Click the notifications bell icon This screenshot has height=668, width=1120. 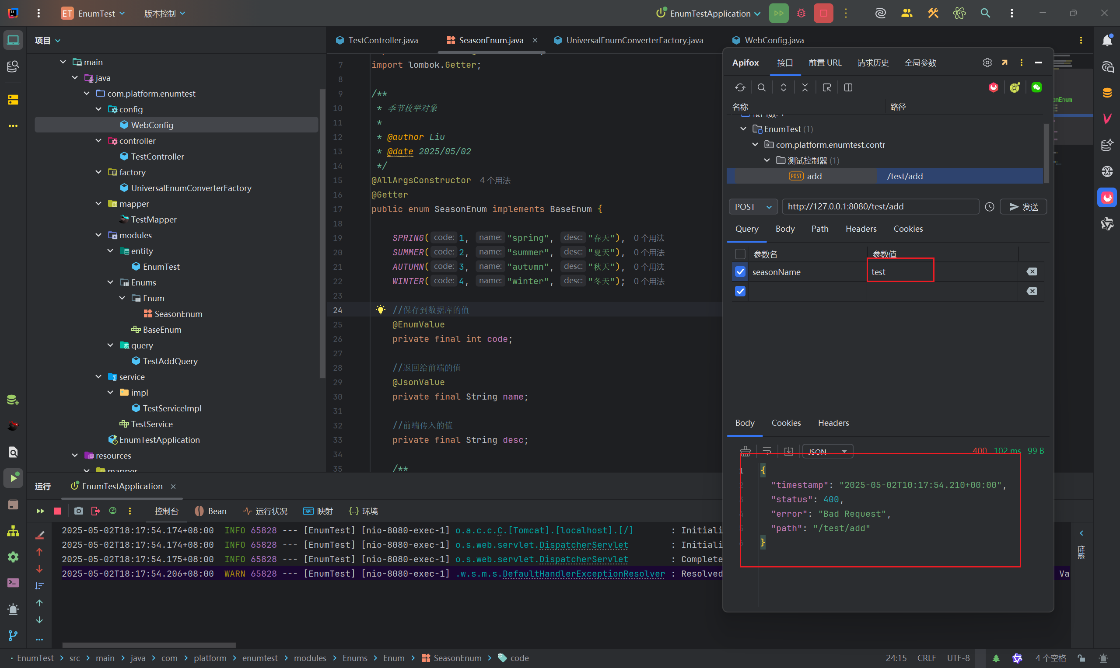coord(1107,41)
